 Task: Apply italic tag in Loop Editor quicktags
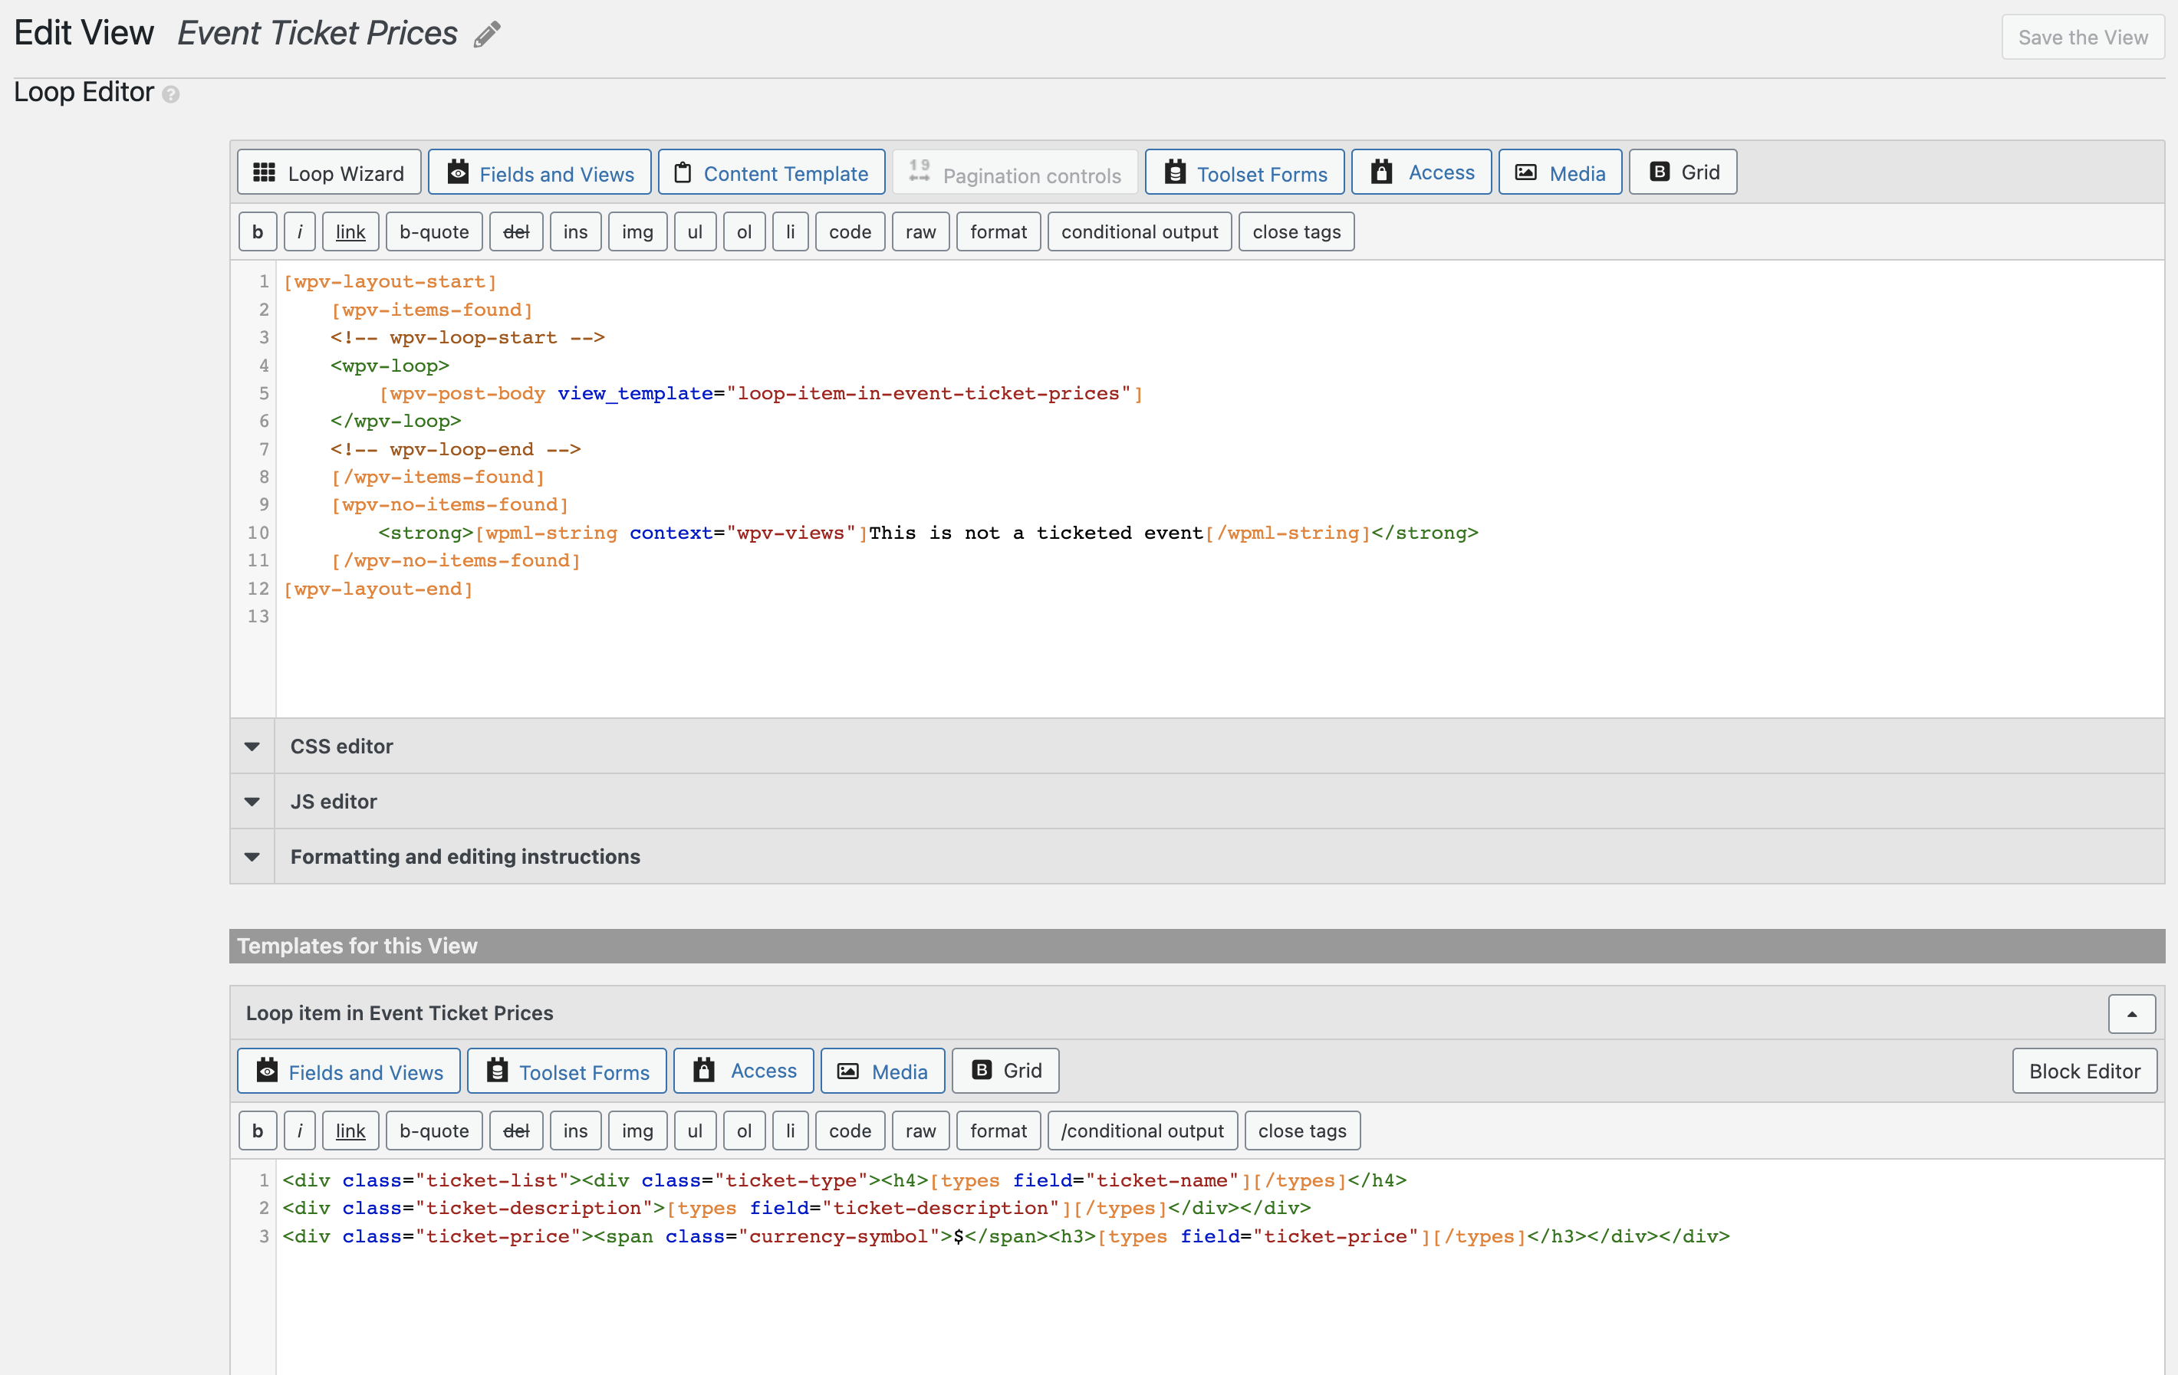click(299, 231)
